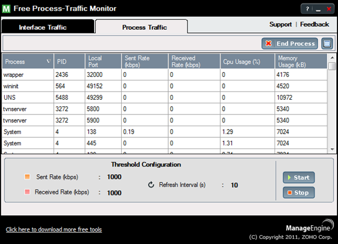Click the Threshold Configuration heading

(x=146, y=164)
